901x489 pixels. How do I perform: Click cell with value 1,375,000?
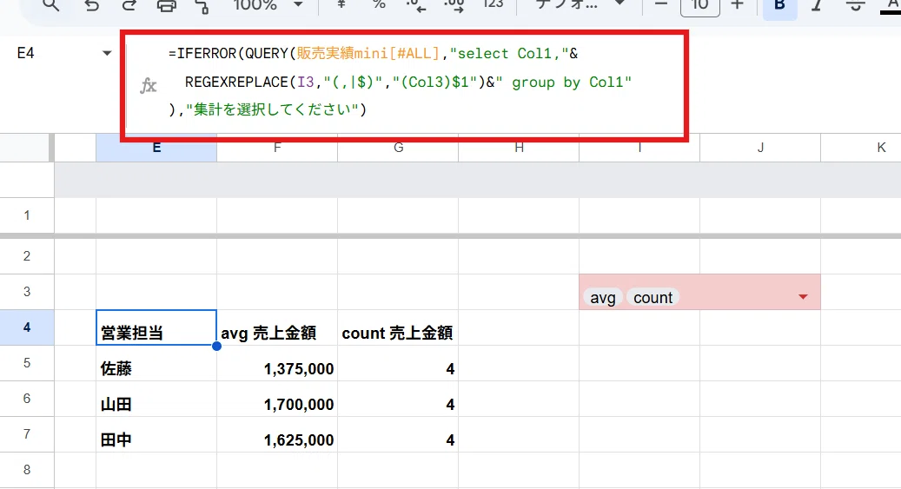(x=277, y=363)
